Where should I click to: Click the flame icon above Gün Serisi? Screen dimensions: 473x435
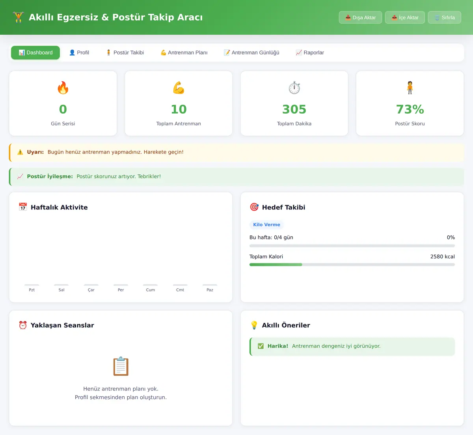(x=63, y=88)
